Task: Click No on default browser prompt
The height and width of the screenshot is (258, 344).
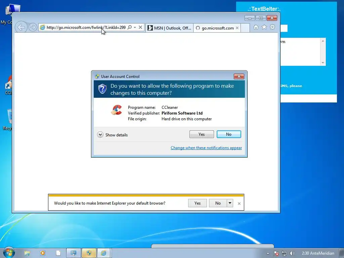Action: 218,203
